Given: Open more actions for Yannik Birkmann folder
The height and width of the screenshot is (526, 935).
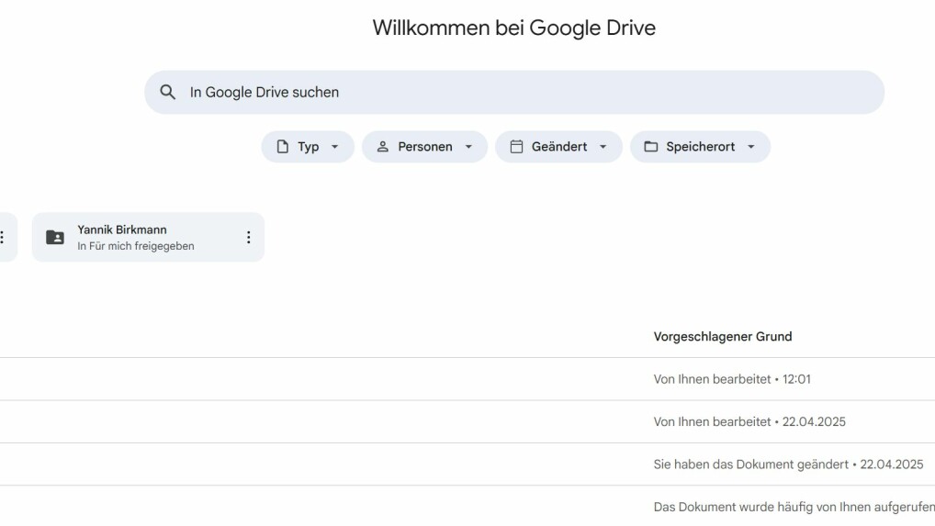Looking at the screenshot, I should pyautogui.click(x=249, y=237).
